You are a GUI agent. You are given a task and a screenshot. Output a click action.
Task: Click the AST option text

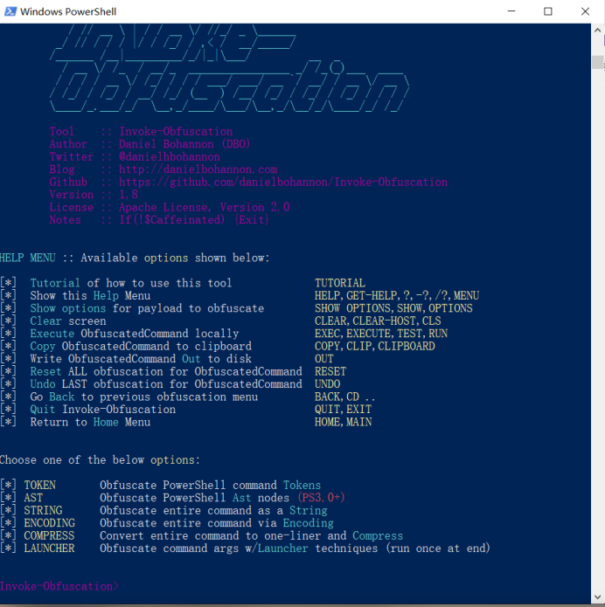point(33,498)
